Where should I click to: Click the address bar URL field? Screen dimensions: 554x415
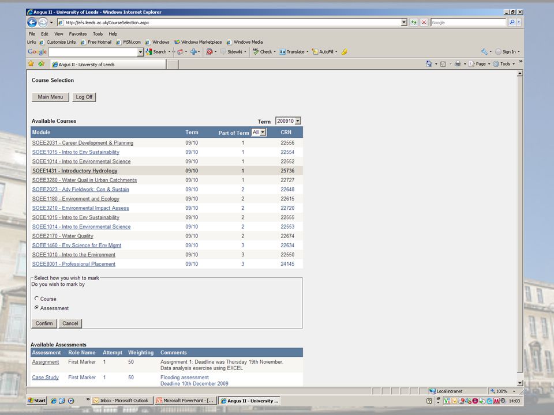[229, 22]
